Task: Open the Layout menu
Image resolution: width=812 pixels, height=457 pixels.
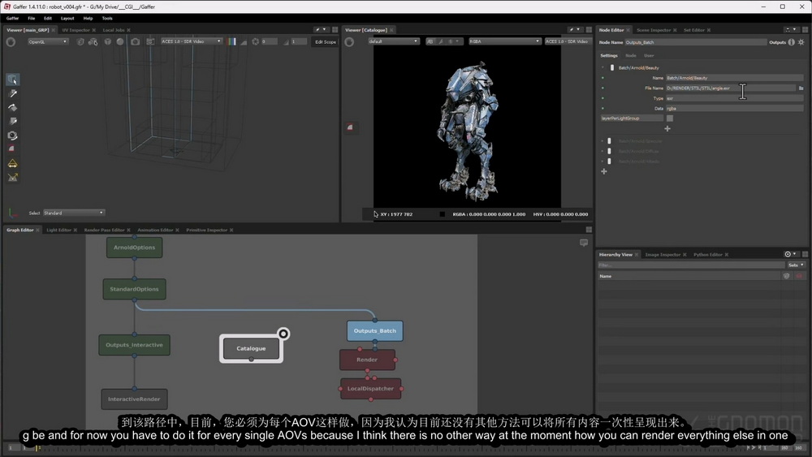Action: 67,18
